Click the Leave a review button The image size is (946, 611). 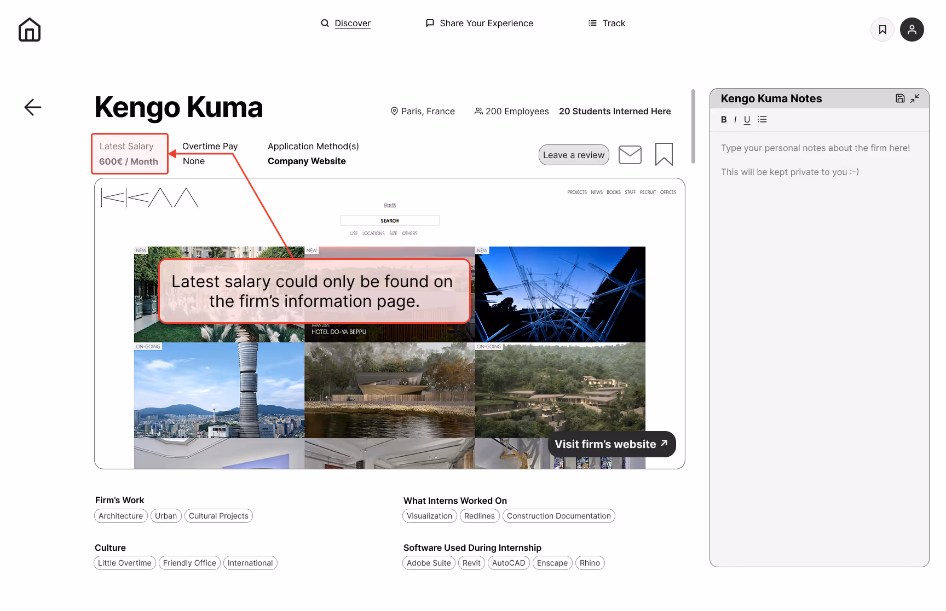(x=574, y=155)
